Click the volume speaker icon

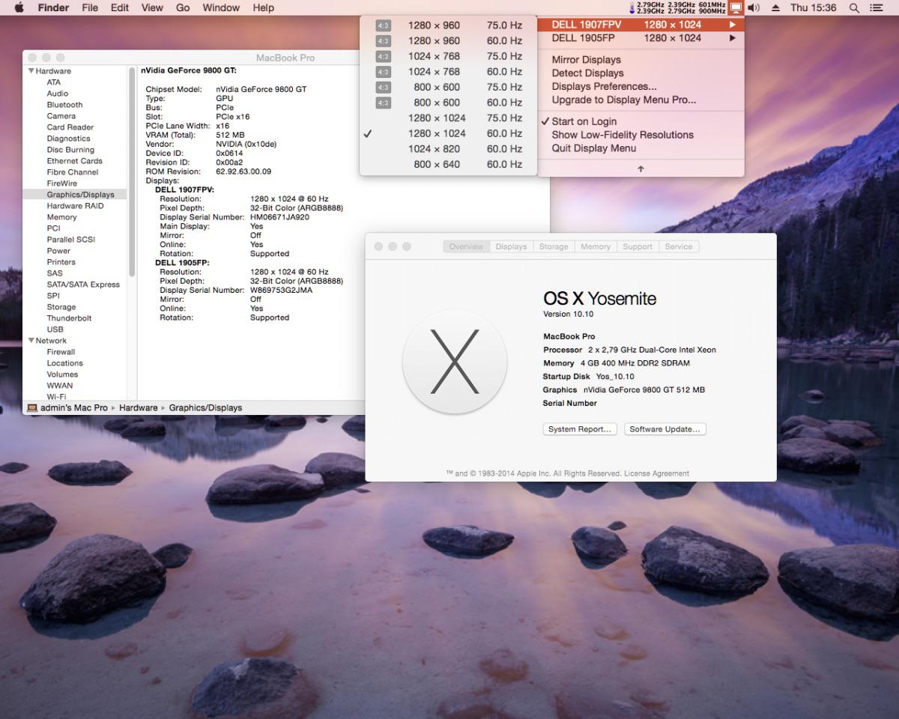point(754,7)
